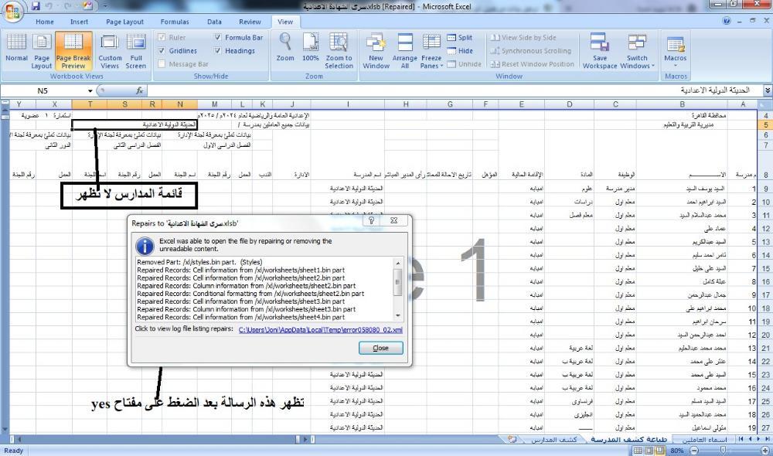Click the Name Box showing N5

pos(43,90)
